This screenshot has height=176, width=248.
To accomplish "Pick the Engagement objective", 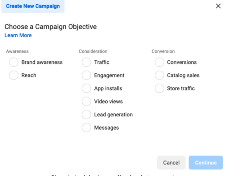I will 86,76.
